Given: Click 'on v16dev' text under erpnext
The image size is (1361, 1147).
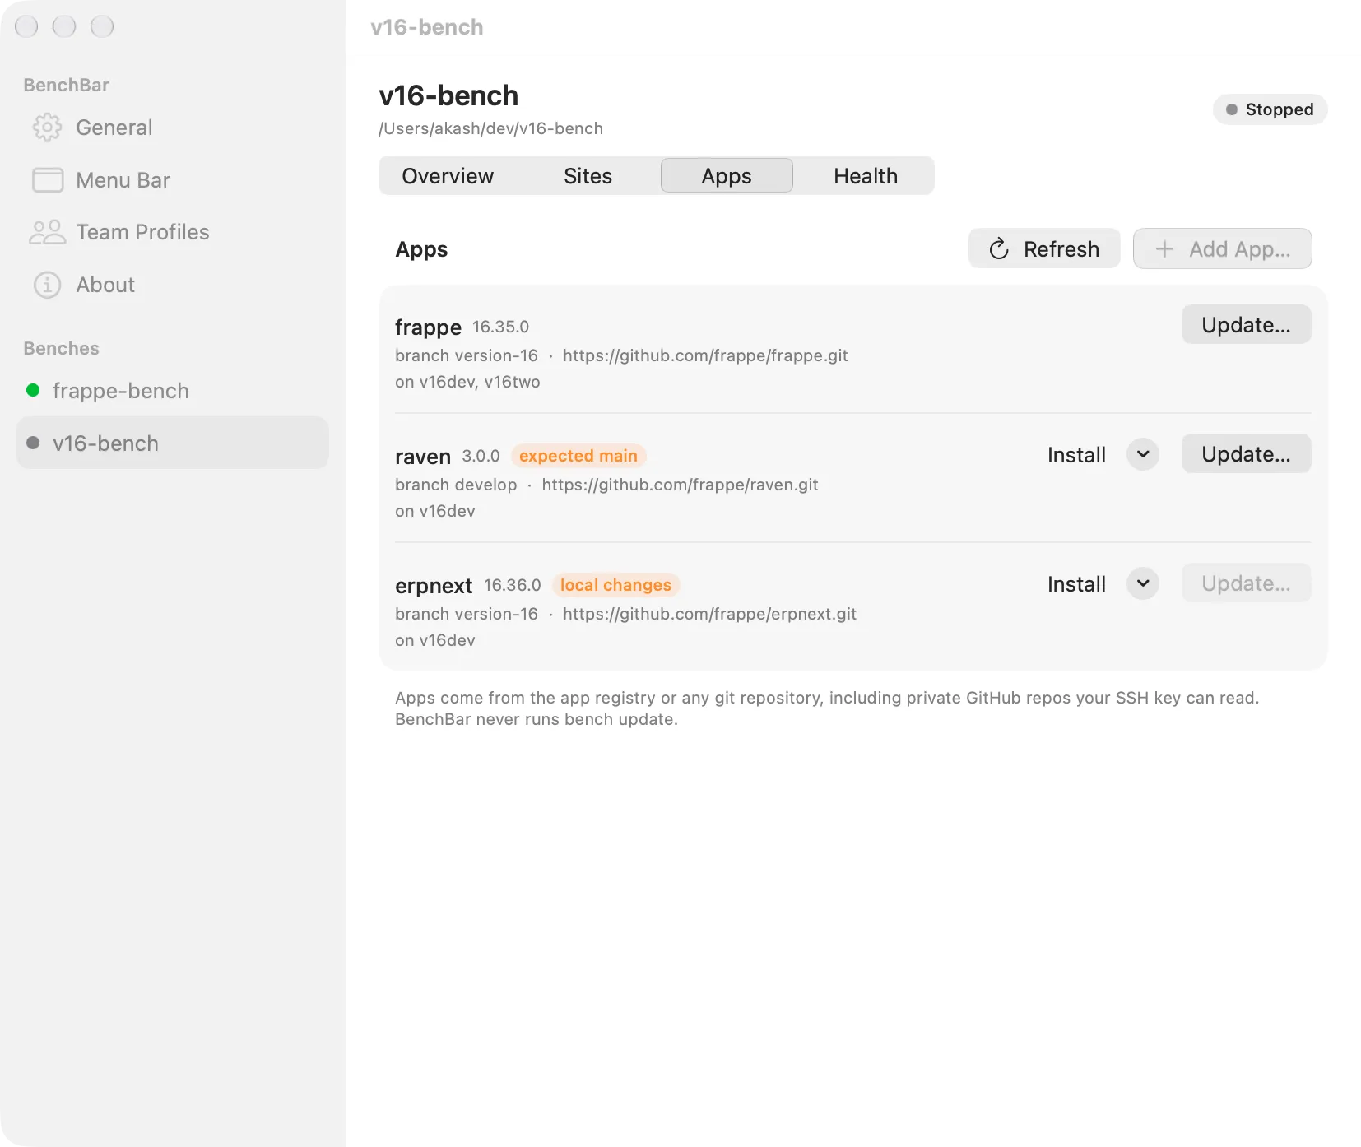Looking at the screenshot, I should (x=435, y=640).
